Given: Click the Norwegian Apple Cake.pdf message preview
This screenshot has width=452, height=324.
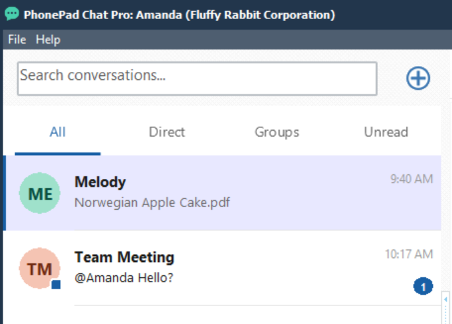Looking at the screenshot, I should point(152,203).
